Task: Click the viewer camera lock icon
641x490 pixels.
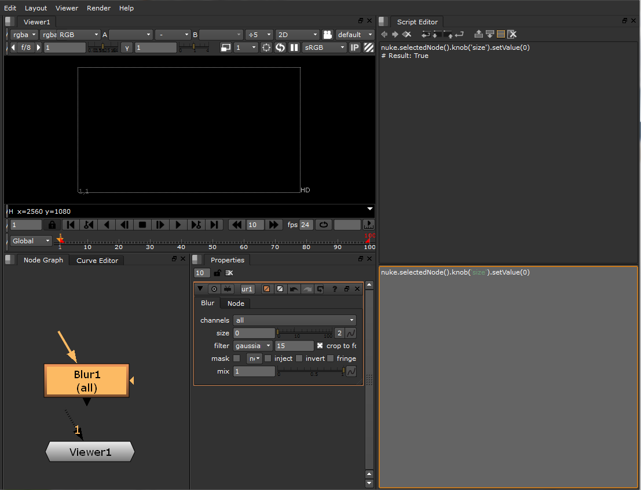Action: (x=328, y=35)
